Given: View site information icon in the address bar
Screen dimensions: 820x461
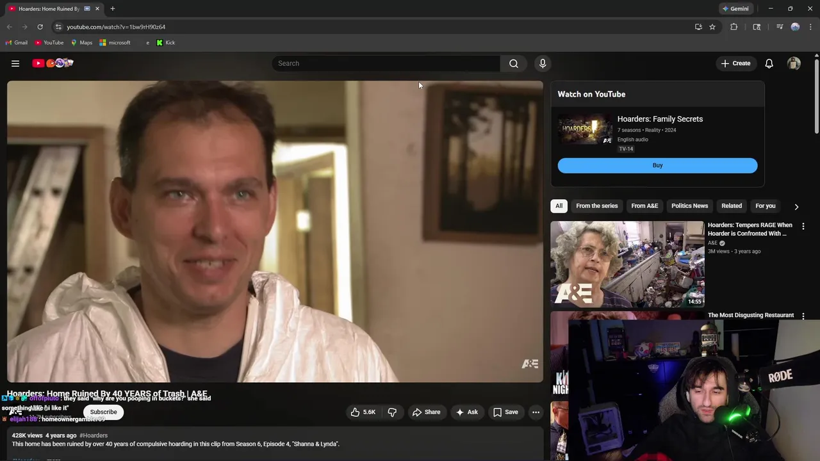Looking at the screenshot, I should pyautogui.click(x=58, y=27).
